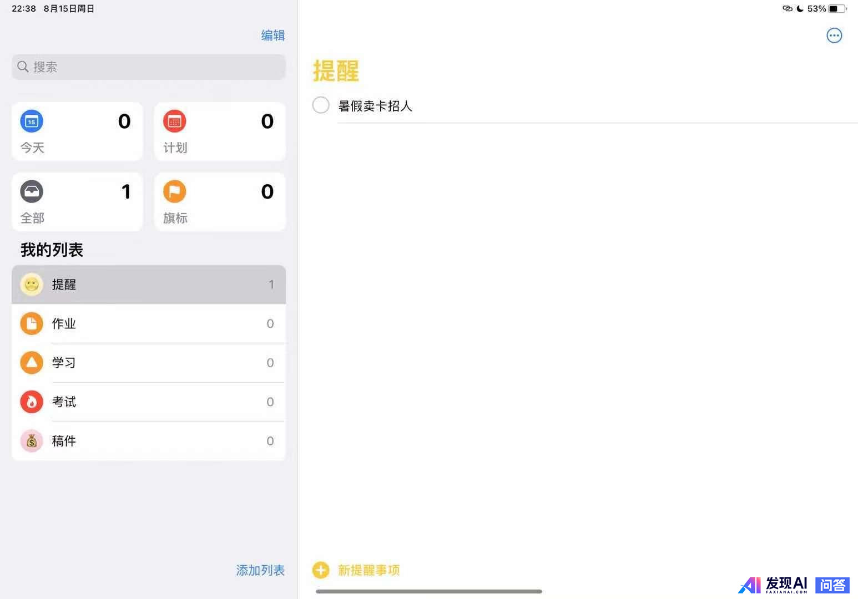Tap Add List (添加列表) button
The width and height of the screenshot is (858, 599).
tap(260, 570)
